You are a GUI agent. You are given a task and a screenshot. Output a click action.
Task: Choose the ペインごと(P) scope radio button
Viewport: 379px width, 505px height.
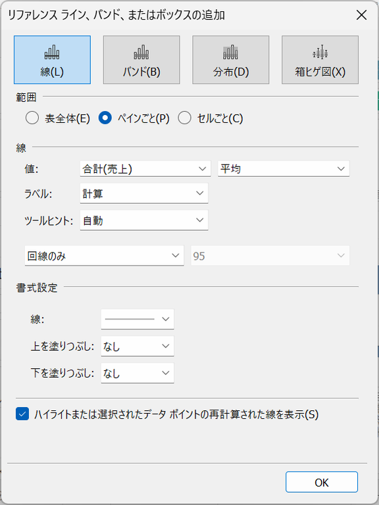105,118
